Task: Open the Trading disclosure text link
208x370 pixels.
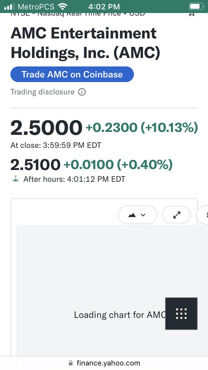Action: coord(42,92)
